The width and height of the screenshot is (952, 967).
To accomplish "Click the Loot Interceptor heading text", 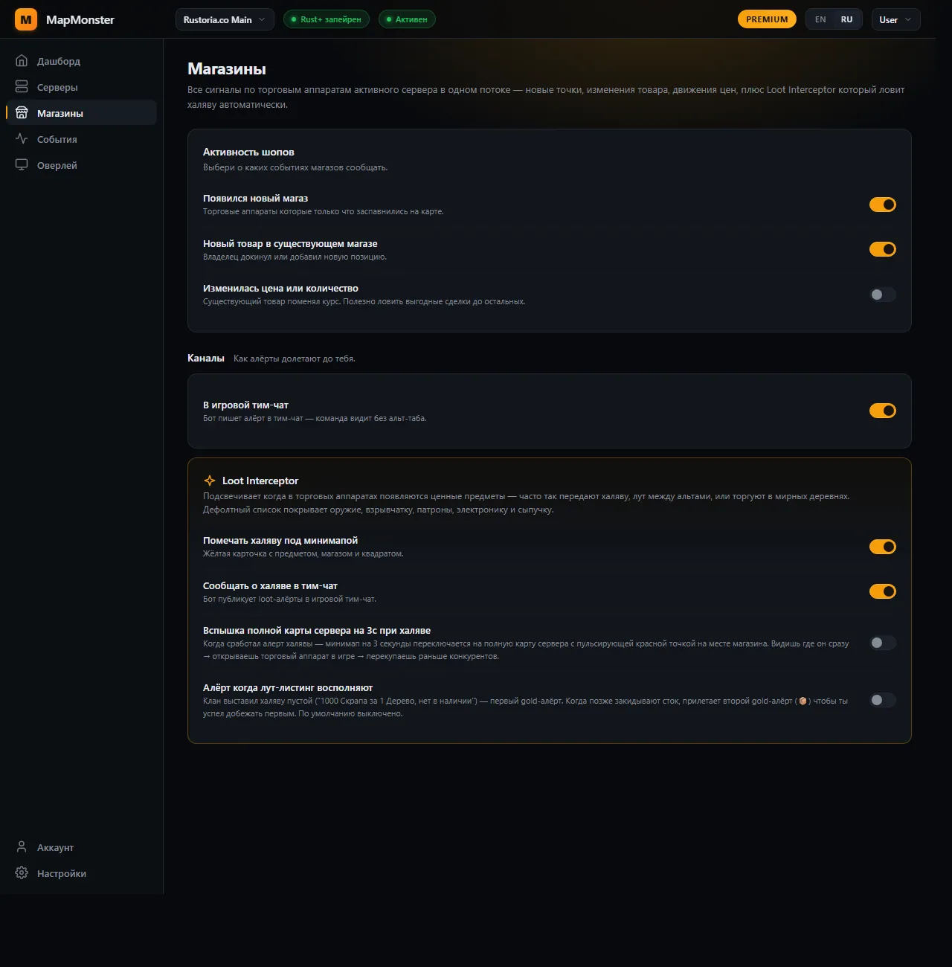I will point(260,481).
